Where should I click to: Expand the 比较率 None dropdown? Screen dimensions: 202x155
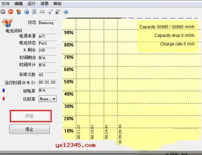(x=48, y=99)
